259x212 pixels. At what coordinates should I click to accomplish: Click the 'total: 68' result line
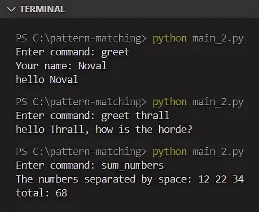coord(42,193)
